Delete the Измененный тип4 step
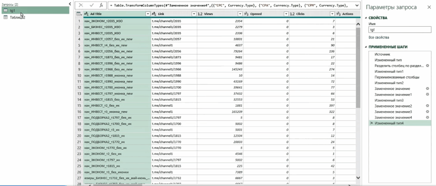The width and height of the screenshot is (436, 186). (x=372, y=123)
